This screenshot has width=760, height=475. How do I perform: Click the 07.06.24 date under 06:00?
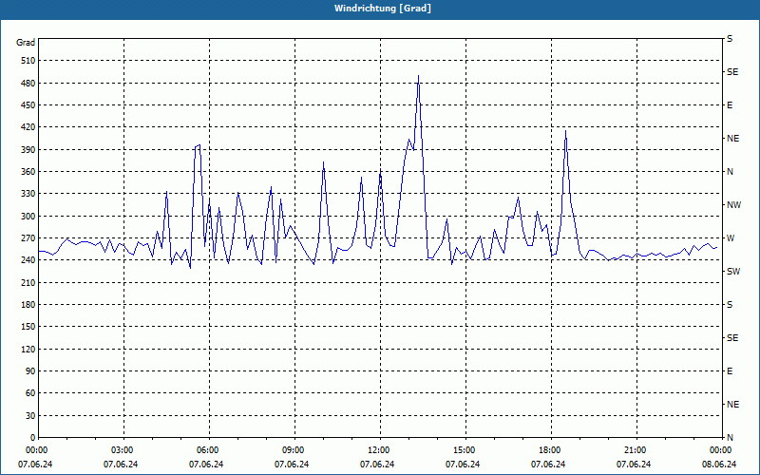pos(206,465)
